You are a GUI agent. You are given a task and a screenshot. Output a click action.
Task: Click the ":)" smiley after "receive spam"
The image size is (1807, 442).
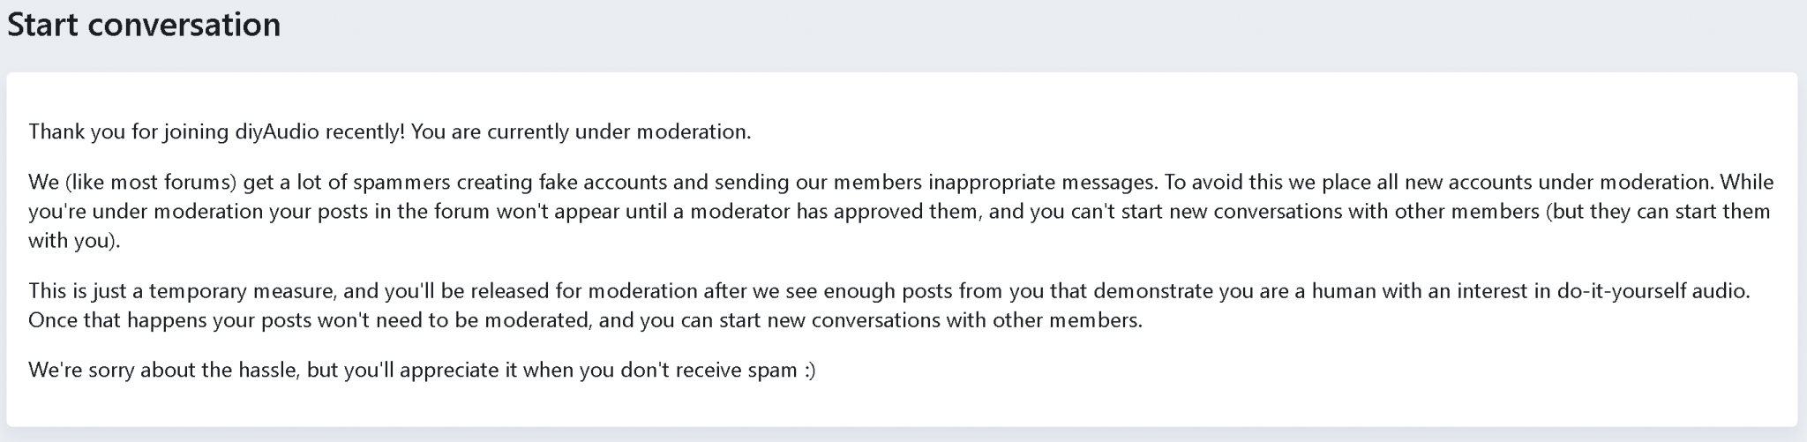810,371
